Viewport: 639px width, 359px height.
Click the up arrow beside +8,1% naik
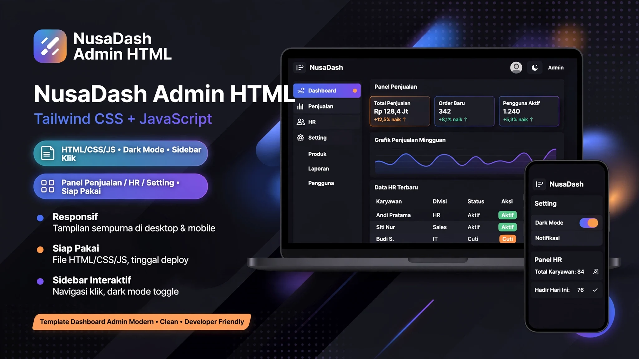click(x=466, y=119)
